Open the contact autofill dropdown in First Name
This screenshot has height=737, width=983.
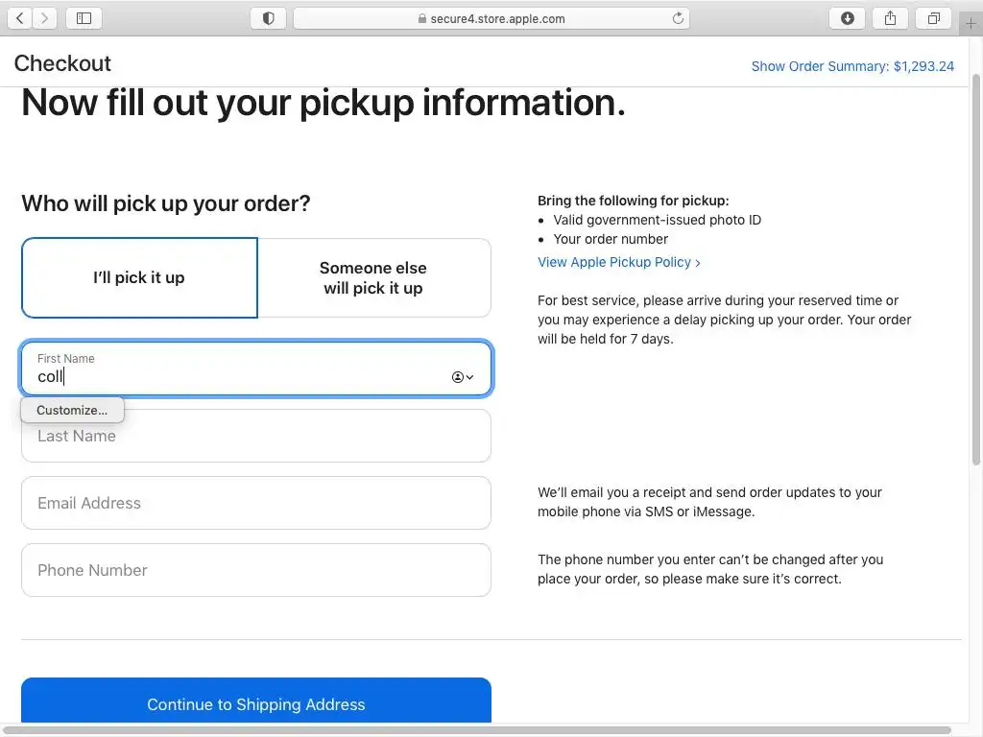[463, 377]
